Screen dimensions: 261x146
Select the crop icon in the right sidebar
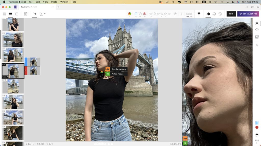pos(257,45)
